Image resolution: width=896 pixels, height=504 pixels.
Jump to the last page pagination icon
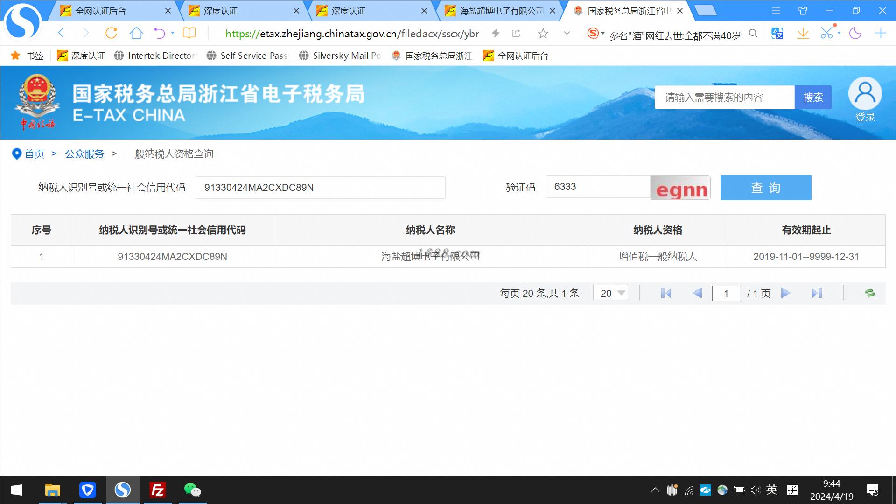click(x=817, y=293)
